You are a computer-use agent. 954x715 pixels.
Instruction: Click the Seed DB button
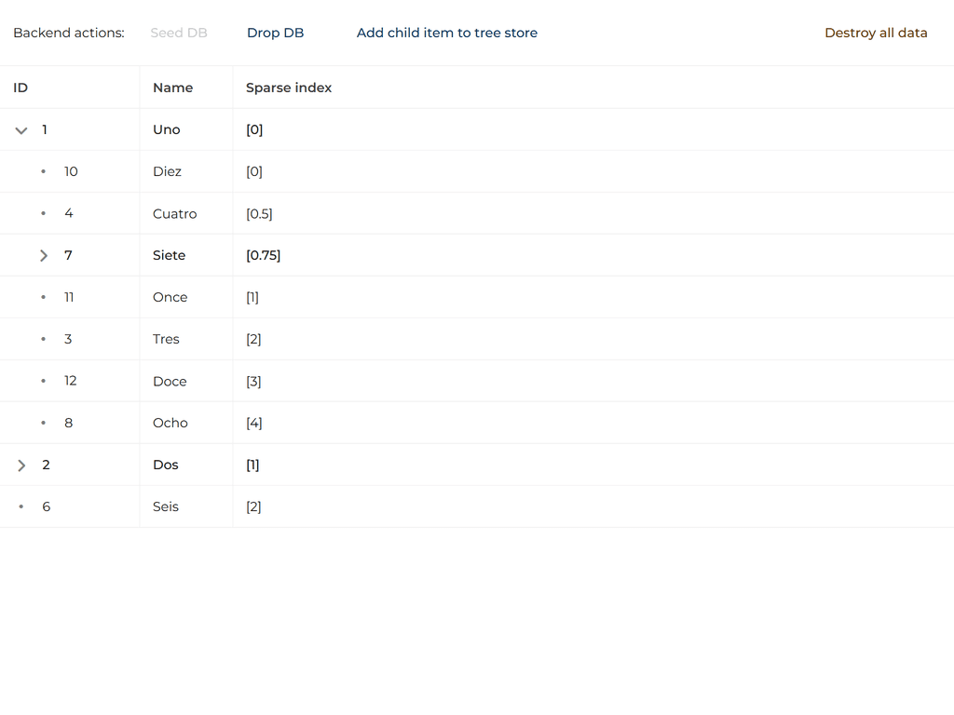[179, 33]
